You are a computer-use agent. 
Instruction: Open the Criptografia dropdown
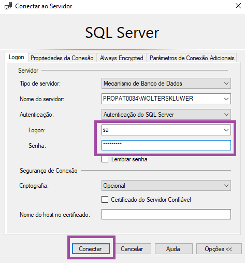coord(166,186)
